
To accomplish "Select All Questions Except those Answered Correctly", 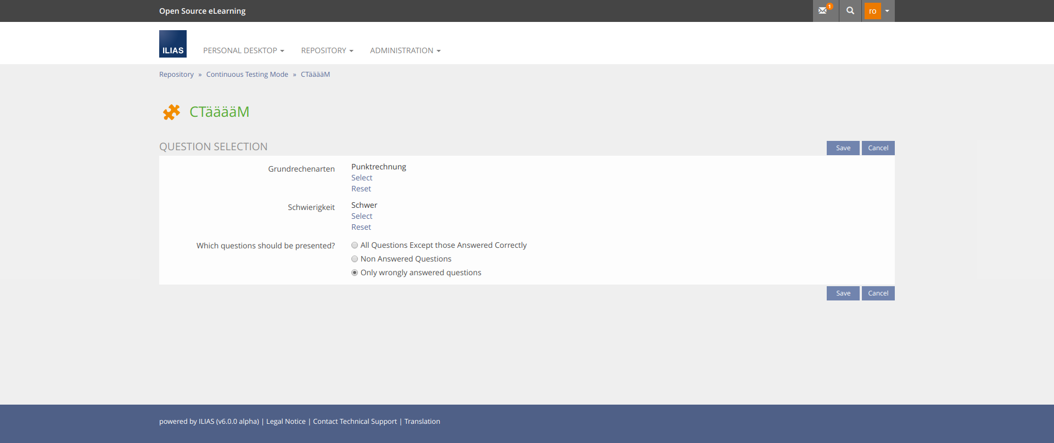I will [x=355, y=245].
